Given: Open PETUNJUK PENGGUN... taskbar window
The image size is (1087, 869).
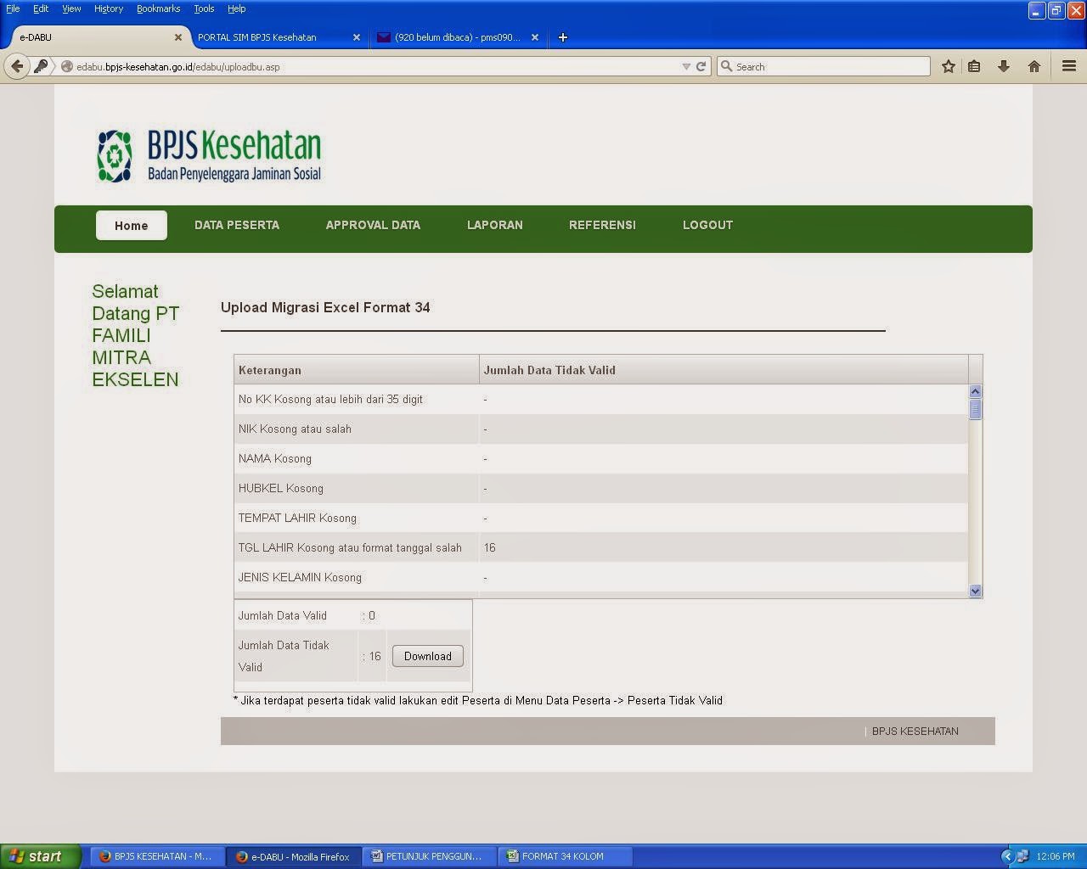Looking at the screenshot, I should (x=430, y=856).
